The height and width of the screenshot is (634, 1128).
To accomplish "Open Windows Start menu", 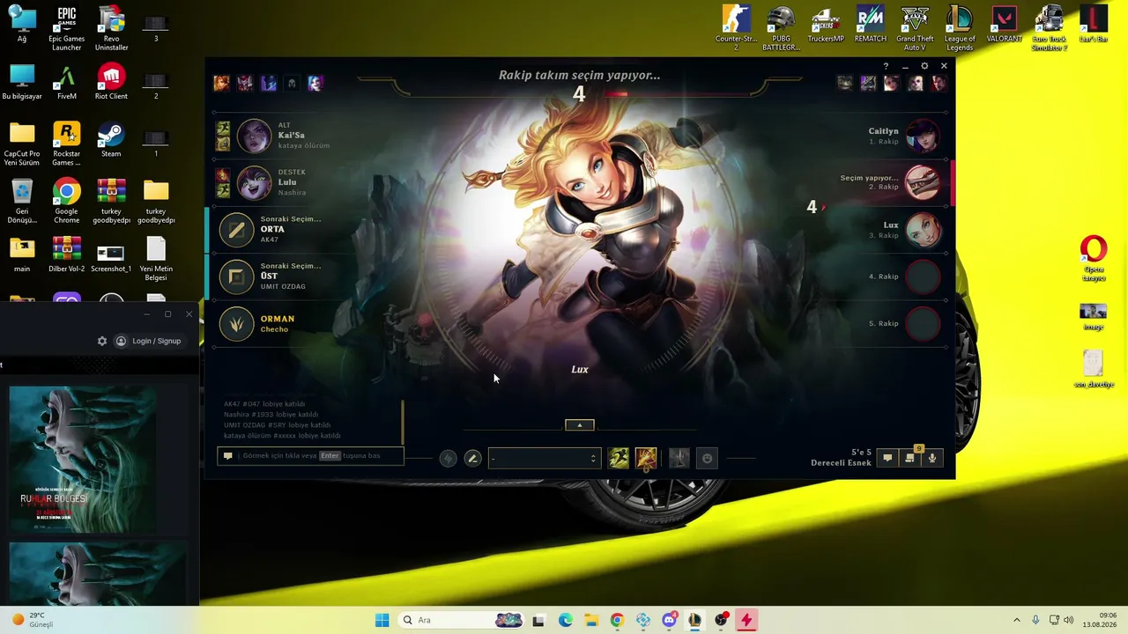I will (x=382, y=620).
